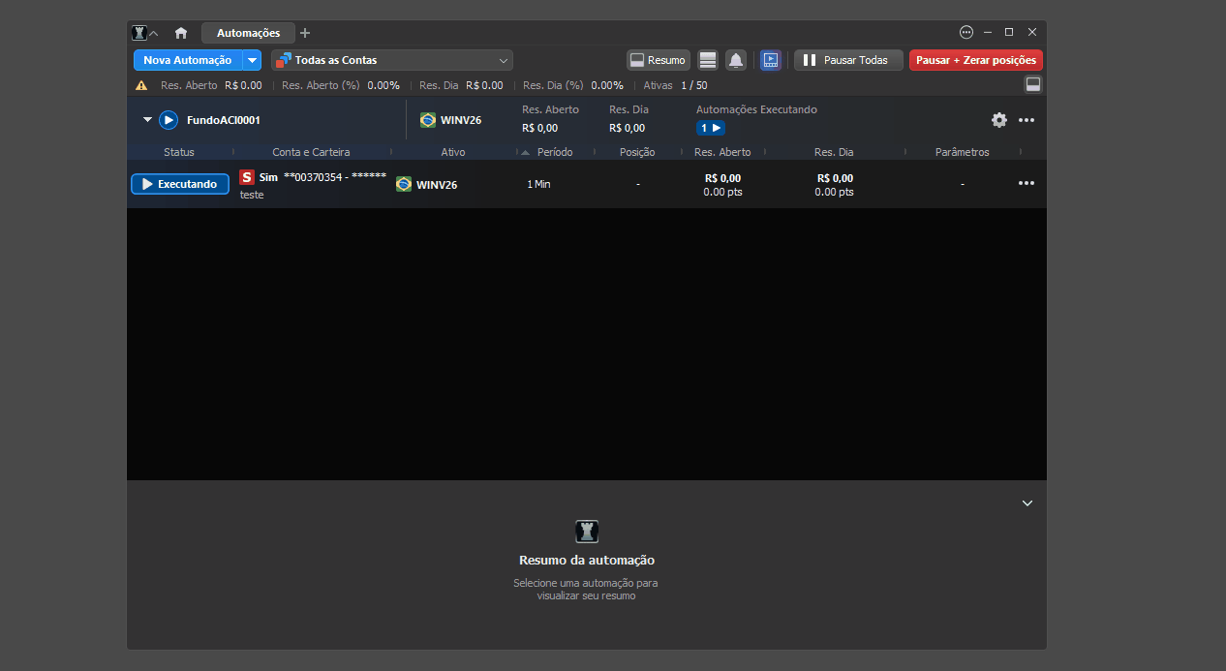
Task: Click the Ativas 1 / 50 counter
Action: tap(675, 85)
